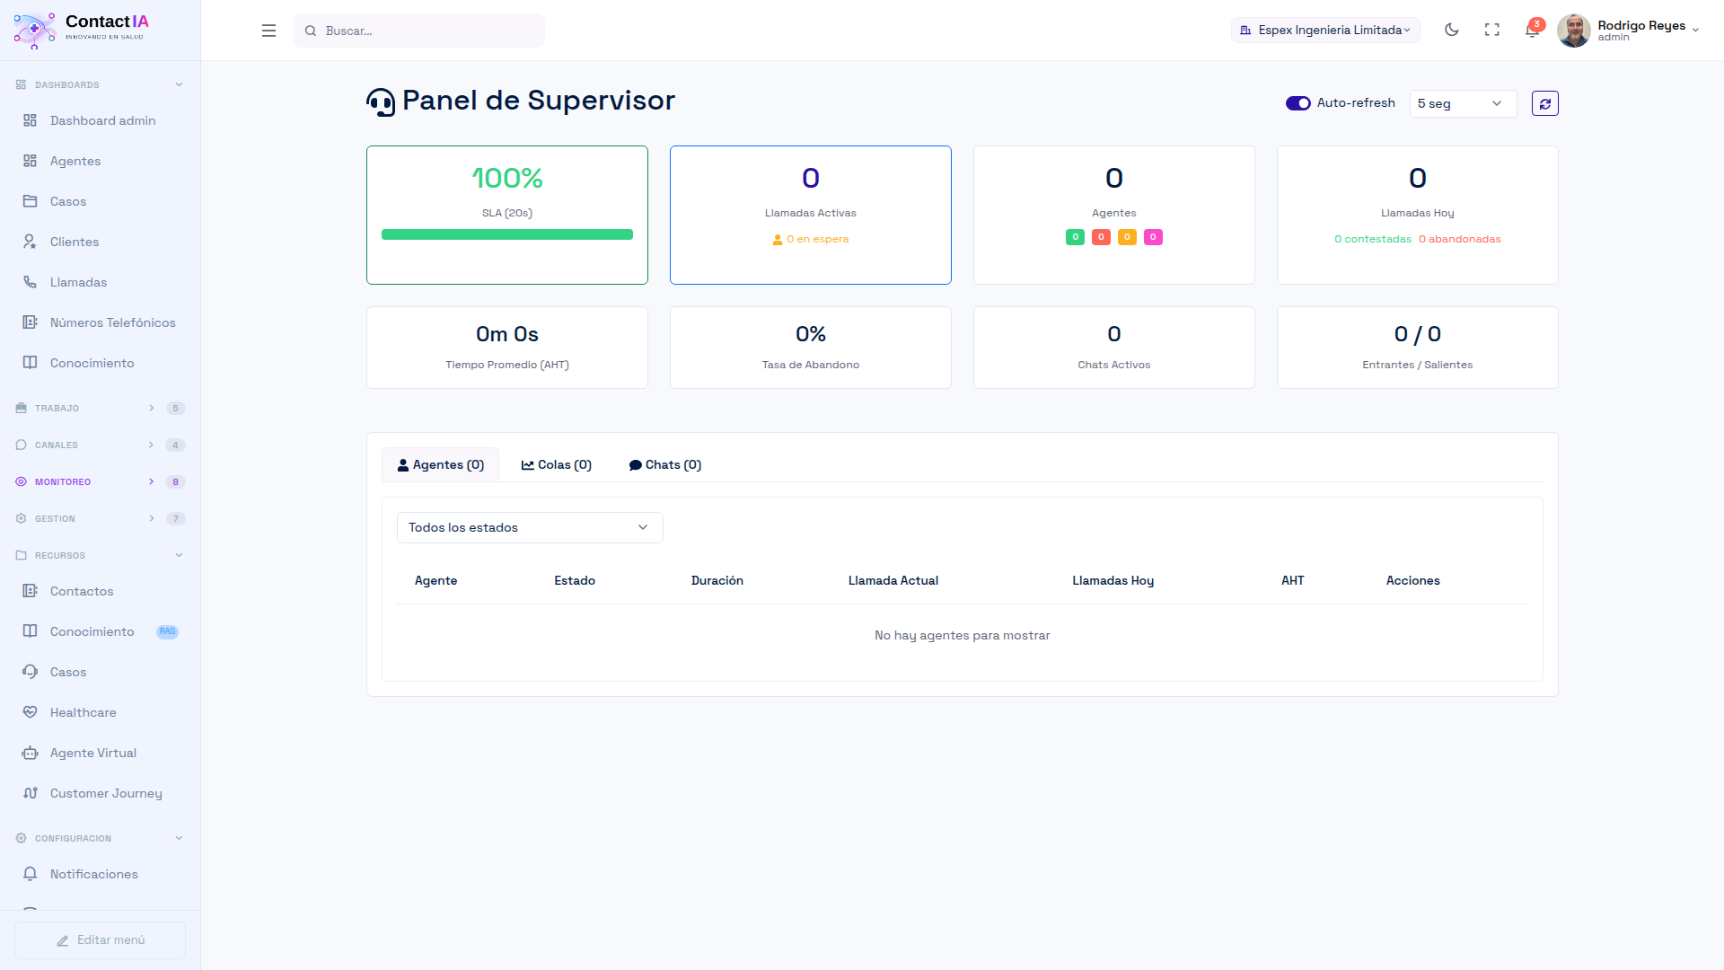Viewport: 1724px width, 970px height.
Task: Enable Auto-refresh toggle
Action: (x=1297, y=102)
